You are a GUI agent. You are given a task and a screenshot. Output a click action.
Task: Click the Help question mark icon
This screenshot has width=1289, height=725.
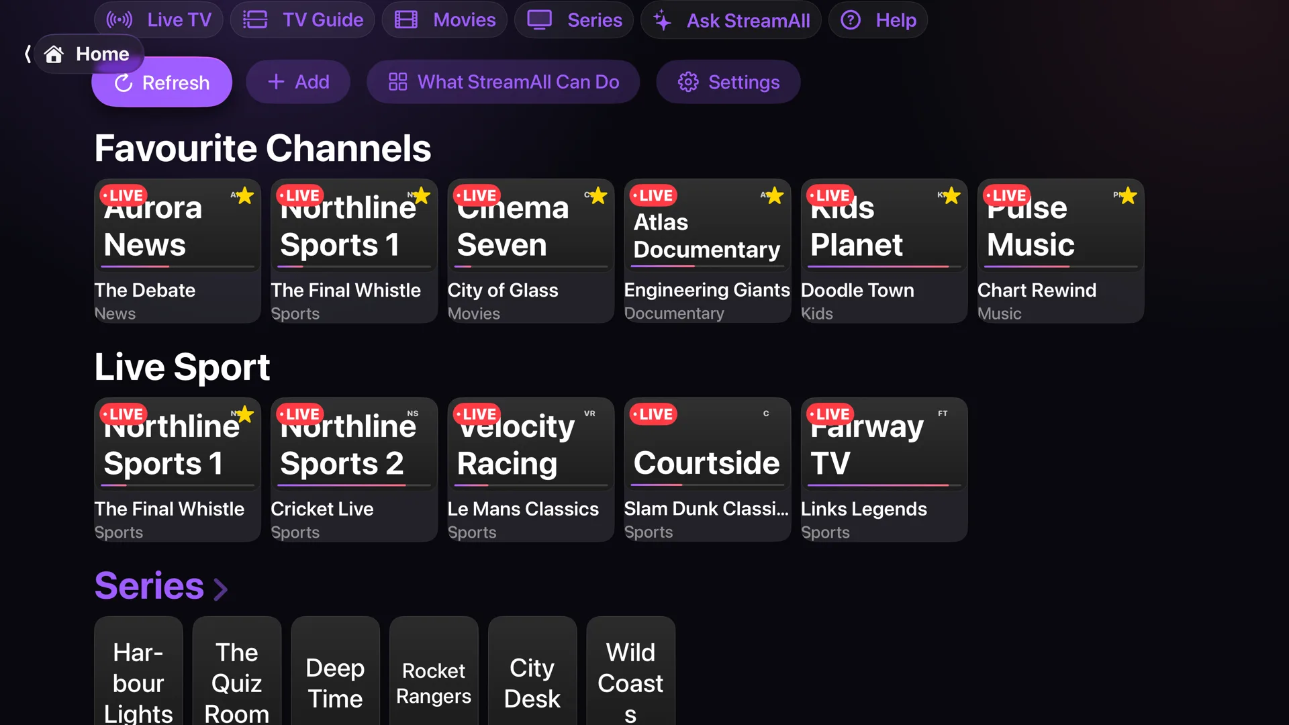tap(851, 20)
